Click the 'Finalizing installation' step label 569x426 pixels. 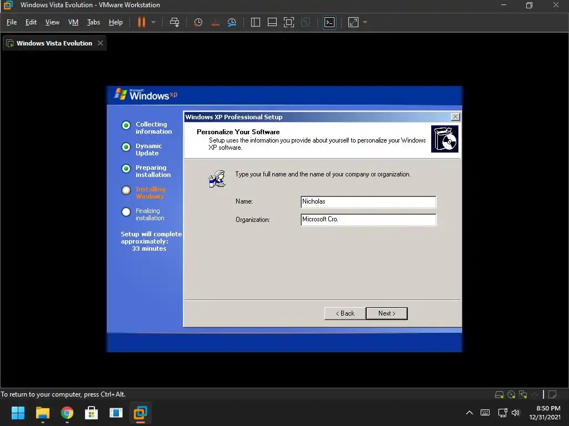point(150,215)
